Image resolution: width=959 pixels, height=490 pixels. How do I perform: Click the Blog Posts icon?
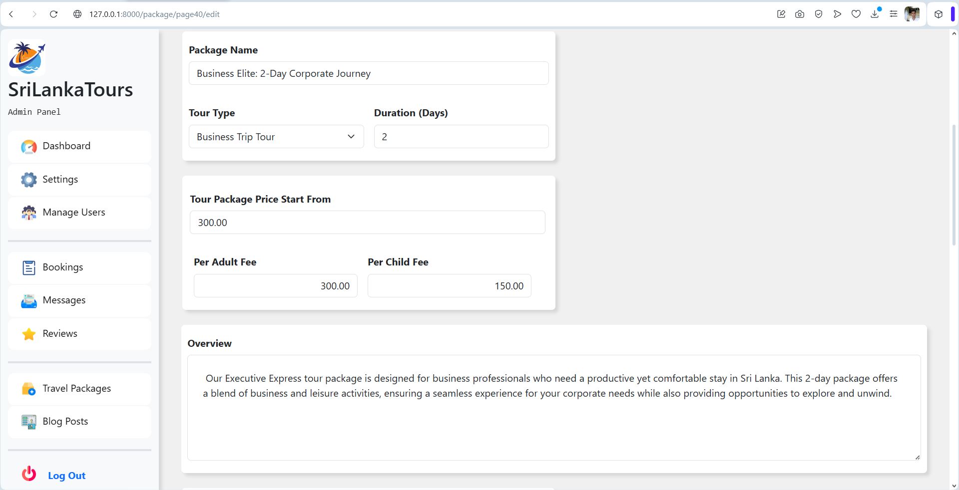[x=29, y=422]
